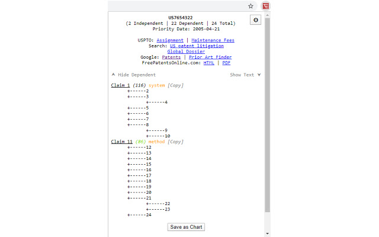Viewport: 379px width, 237px height.
Task: Select Claim 1 heading
Action: tap(120, 85)
